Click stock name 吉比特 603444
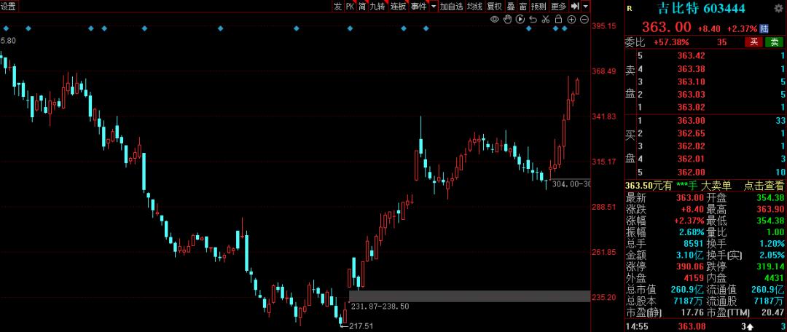787x332 pixels. (701, 9)
